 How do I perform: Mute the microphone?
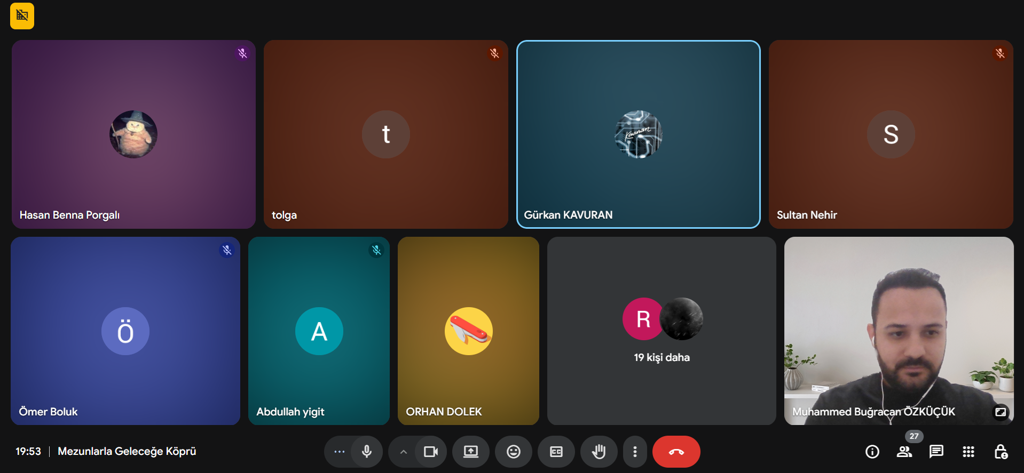click(367, 452)
